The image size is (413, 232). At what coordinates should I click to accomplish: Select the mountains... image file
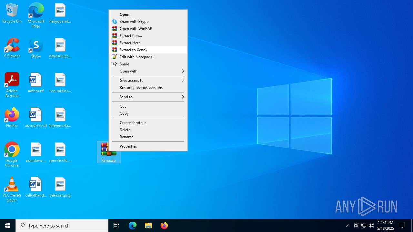[60, 83]
